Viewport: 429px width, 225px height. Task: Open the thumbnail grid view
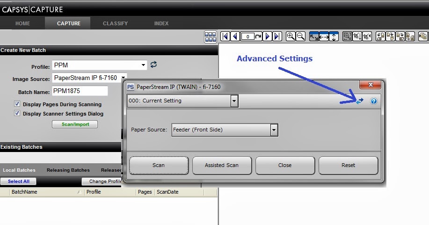pos(211,36)
